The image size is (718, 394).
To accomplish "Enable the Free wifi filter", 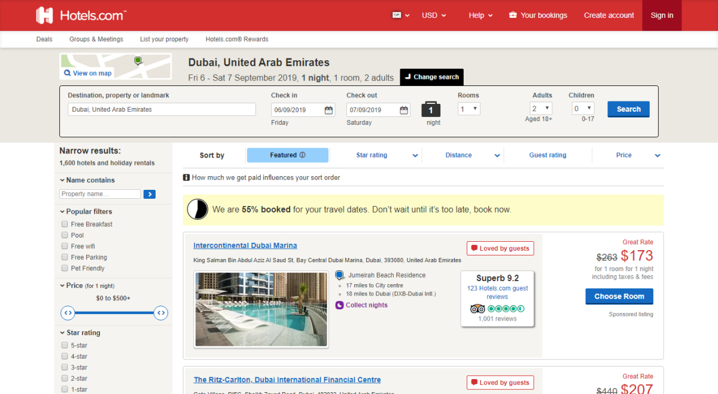I will [x=65, y=246].
